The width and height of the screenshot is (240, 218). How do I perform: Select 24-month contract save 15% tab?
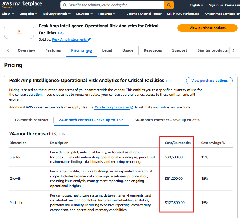(x=91, y=120)
